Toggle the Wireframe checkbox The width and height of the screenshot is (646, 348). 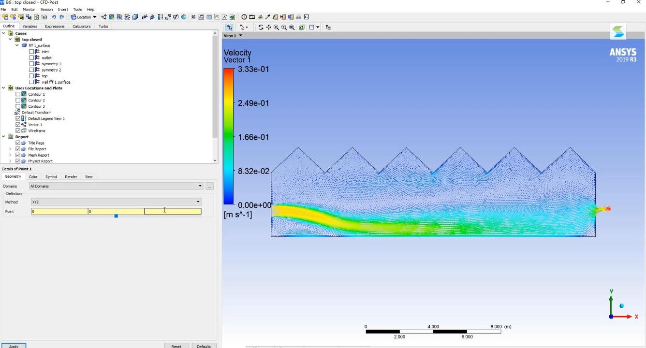click(18, 130)
